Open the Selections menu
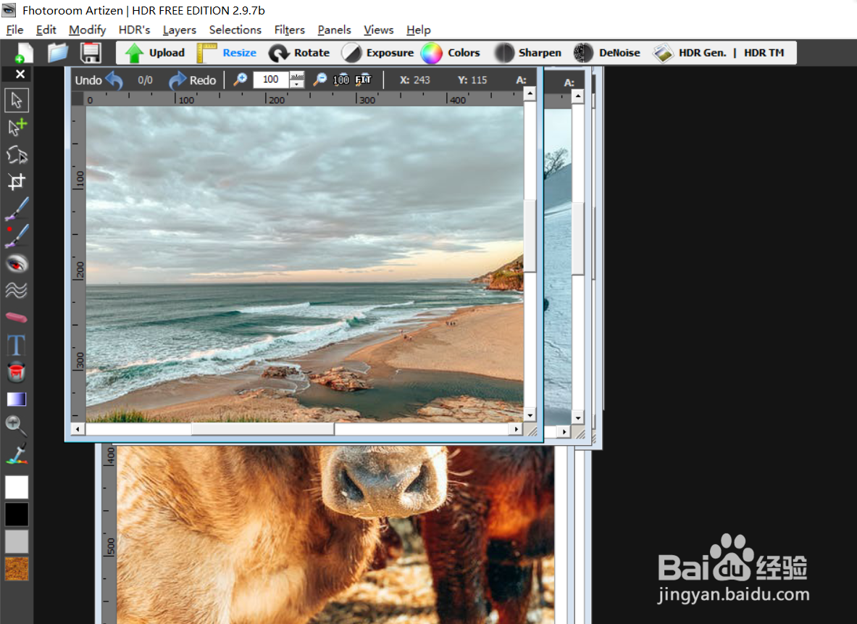The height and width of the screenshot is (624, 857). (x=235, y=30)
